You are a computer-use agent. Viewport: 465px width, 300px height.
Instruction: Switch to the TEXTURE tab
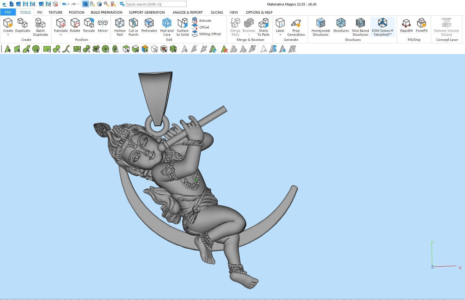tap(55, 12)
